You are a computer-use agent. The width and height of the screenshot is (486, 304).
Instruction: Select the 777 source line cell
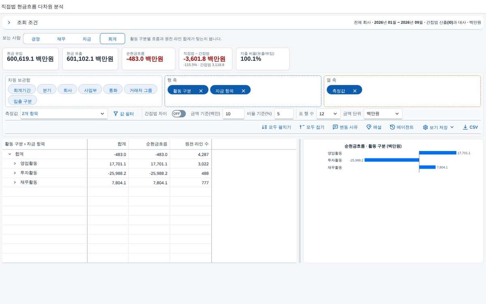click(191, 183)
